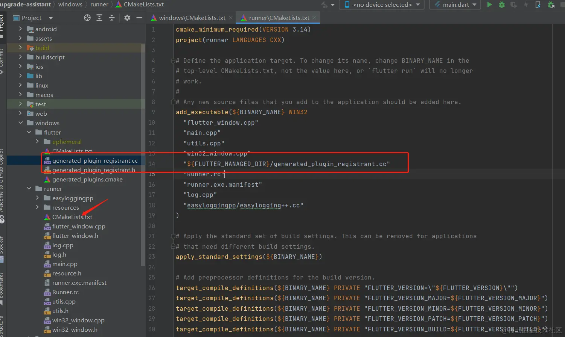Open main.cpp in project tree
565x337 pixels.
coord(65,264)
